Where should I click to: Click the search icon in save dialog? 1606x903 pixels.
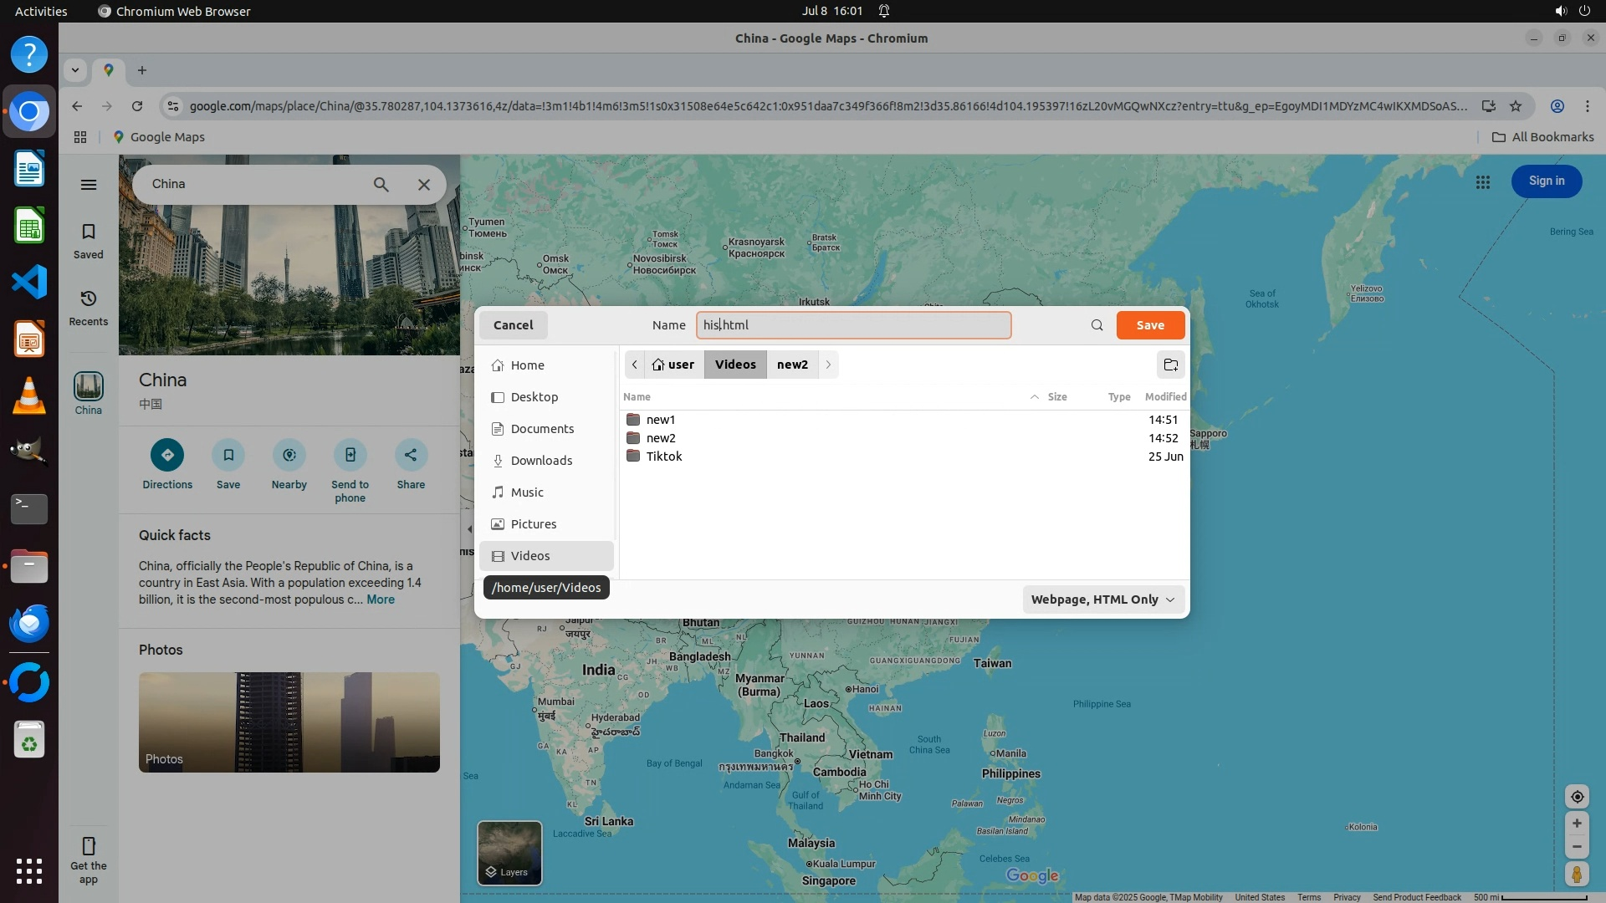coord(1097,325)
